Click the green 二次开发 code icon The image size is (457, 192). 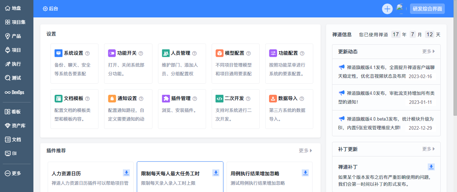(219, 99)
